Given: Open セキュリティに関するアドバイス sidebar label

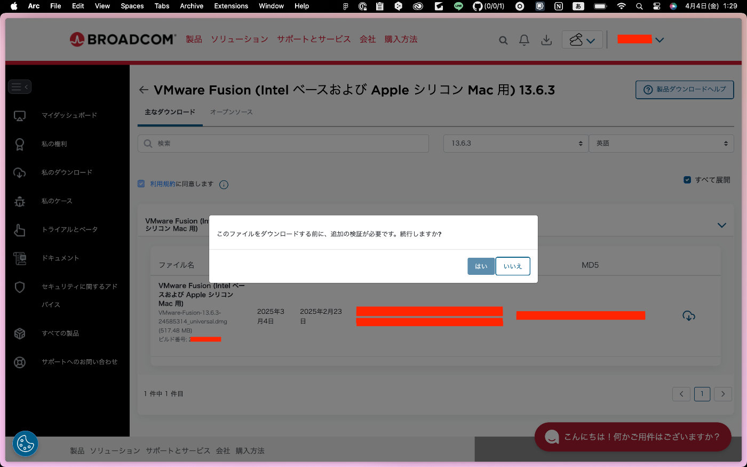Looking at the screenshot, I should [x=80, y=296].
